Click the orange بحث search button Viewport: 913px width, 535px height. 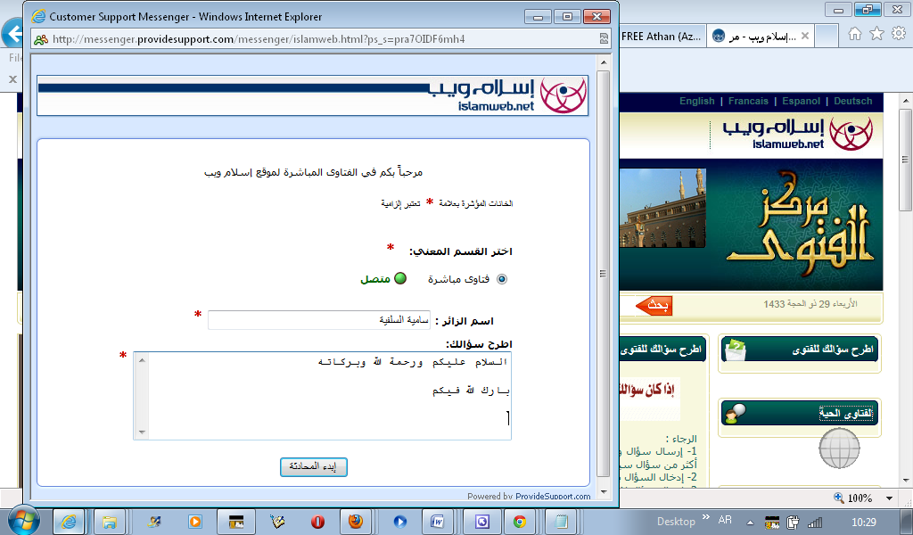coord(654,305)
